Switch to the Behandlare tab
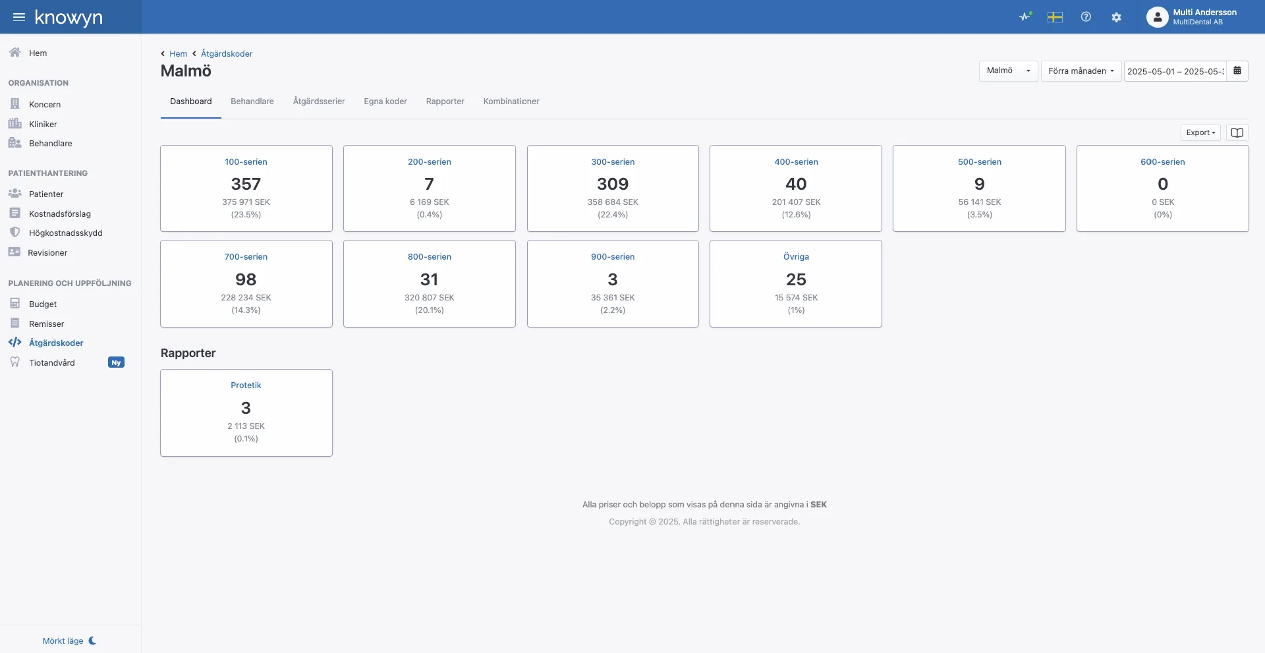This screenshot has width=1265, height=653. click(252, 101)
